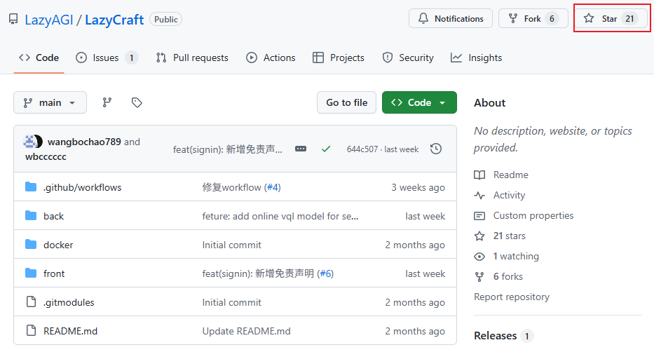Open commit history clock icon
Screen dimensions: 654x352
436,149
